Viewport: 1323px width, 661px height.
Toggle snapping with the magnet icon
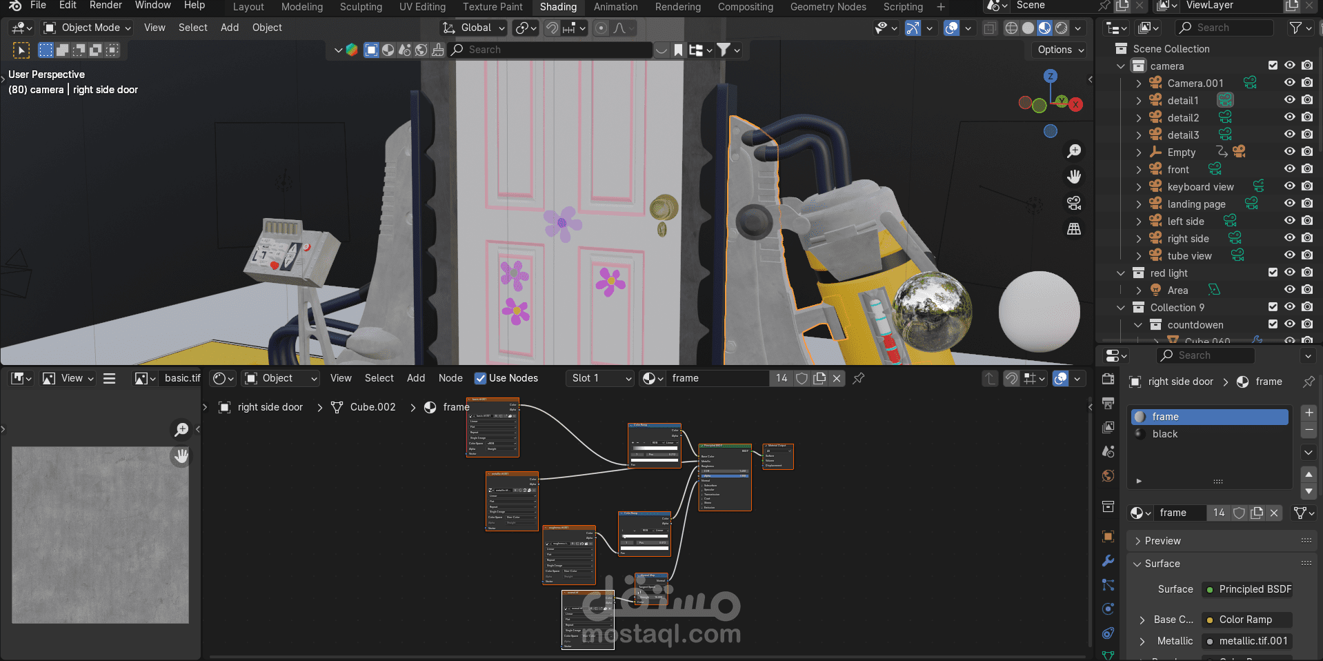(x=553, y=28)
